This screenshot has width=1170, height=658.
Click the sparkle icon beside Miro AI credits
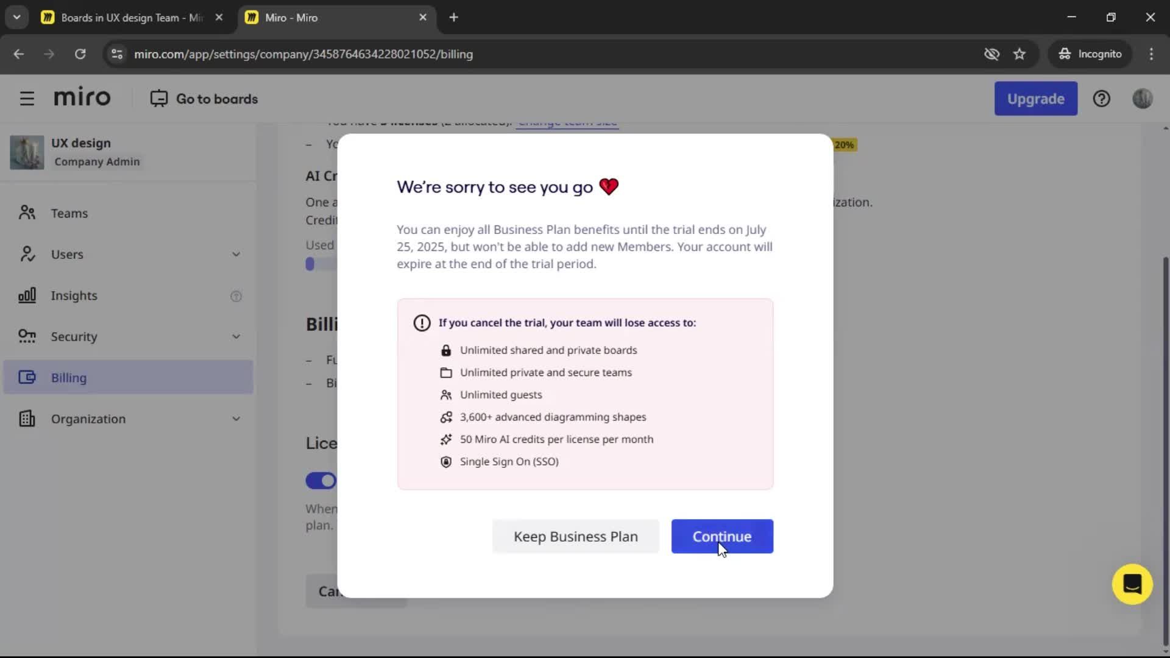[446, 439]
